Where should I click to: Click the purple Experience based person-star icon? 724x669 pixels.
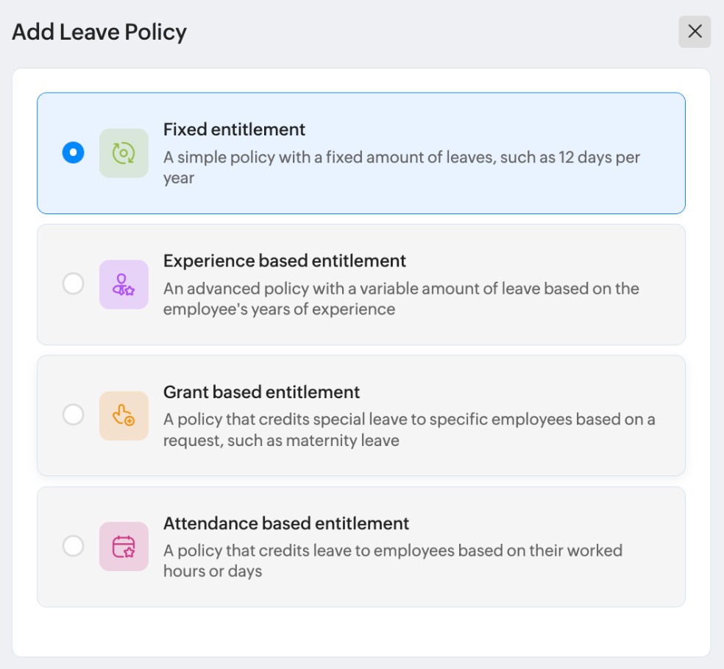coord(124,284)
